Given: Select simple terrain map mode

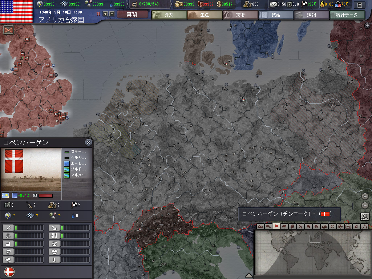Looking at the screenshot, I should (x=268, y=226).
